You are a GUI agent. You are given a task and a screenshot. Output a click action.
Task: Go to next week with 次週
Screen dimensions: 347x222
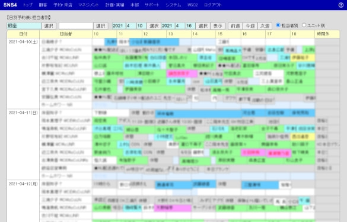pyautogui.click(x=265, y=26)
